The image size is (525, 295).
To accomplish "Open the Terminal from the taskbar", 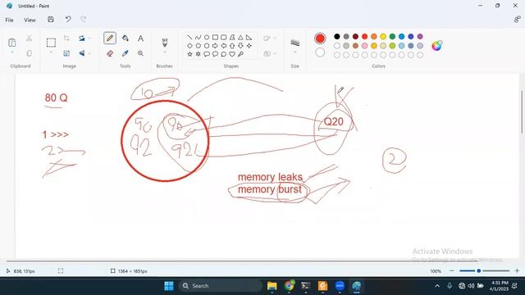I will pyautogui.click(x=305, y=286).
